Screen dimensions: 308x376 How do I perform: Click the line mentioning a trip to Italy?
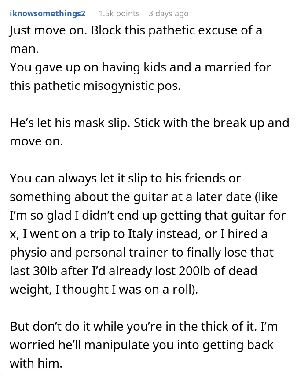(139, 234)
